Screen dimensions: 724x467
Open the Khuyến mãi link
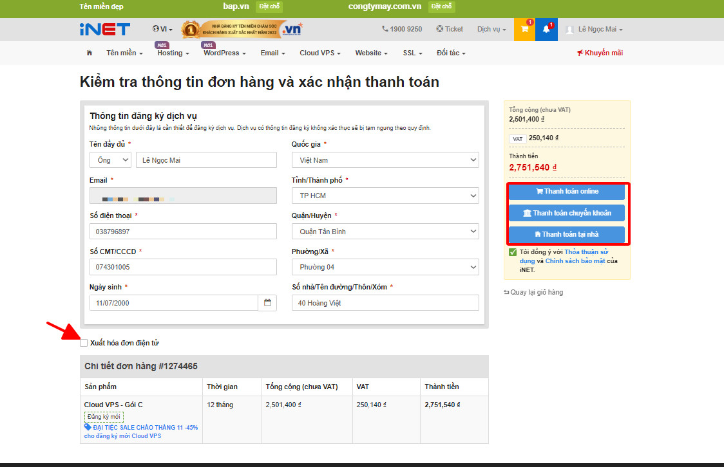(x=600, y=53)
